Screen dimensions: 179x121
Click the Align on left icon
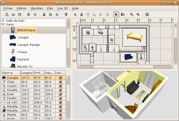click(101, 15)
